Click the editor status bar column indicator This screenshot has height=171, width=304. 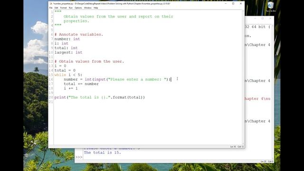point(241,147)
